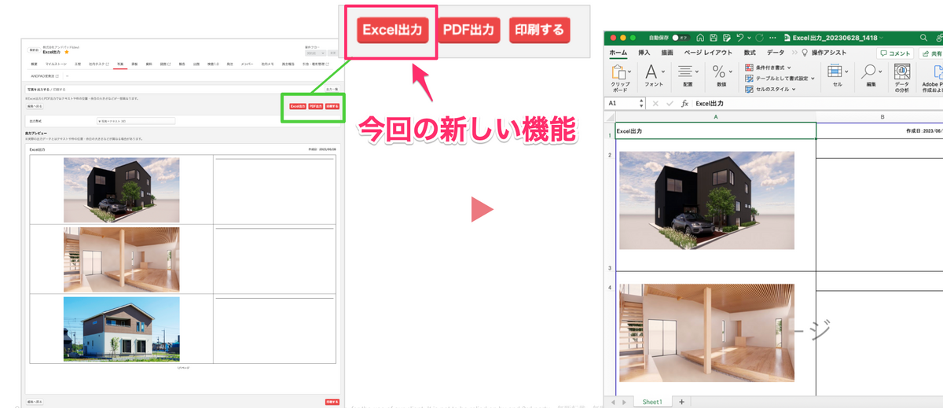
Task: Open the 数式 ribbon tab
Action: [x=750, y=53]
